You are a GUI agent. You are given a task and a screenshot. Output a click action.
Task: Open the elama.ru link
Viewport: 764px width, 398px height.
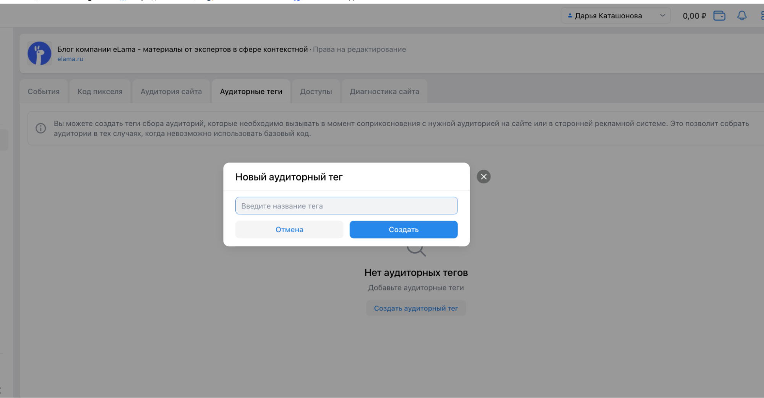(x=70, y=59)
